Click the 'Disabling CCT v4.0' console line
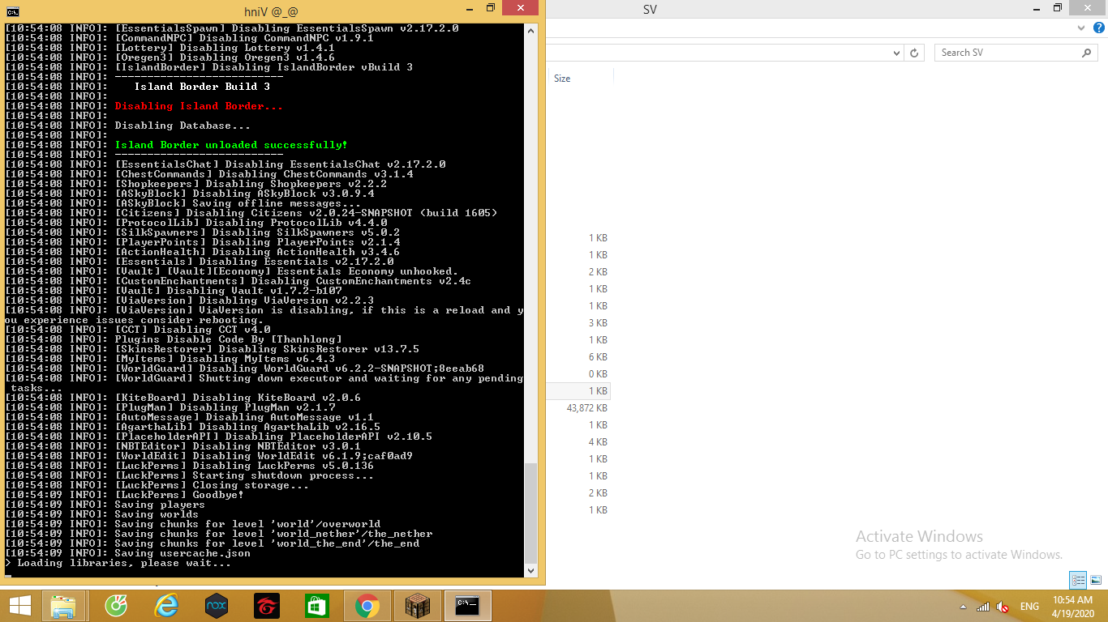The width and height of the screenshot is (1108, 622). [x=212, y=330]
